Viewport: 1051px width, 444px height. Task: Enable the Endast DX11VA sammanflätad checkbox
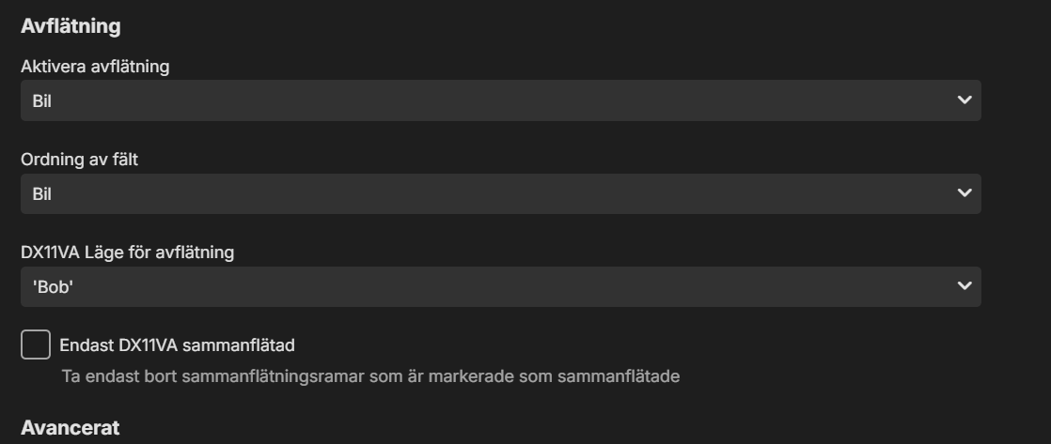(36, 345)
